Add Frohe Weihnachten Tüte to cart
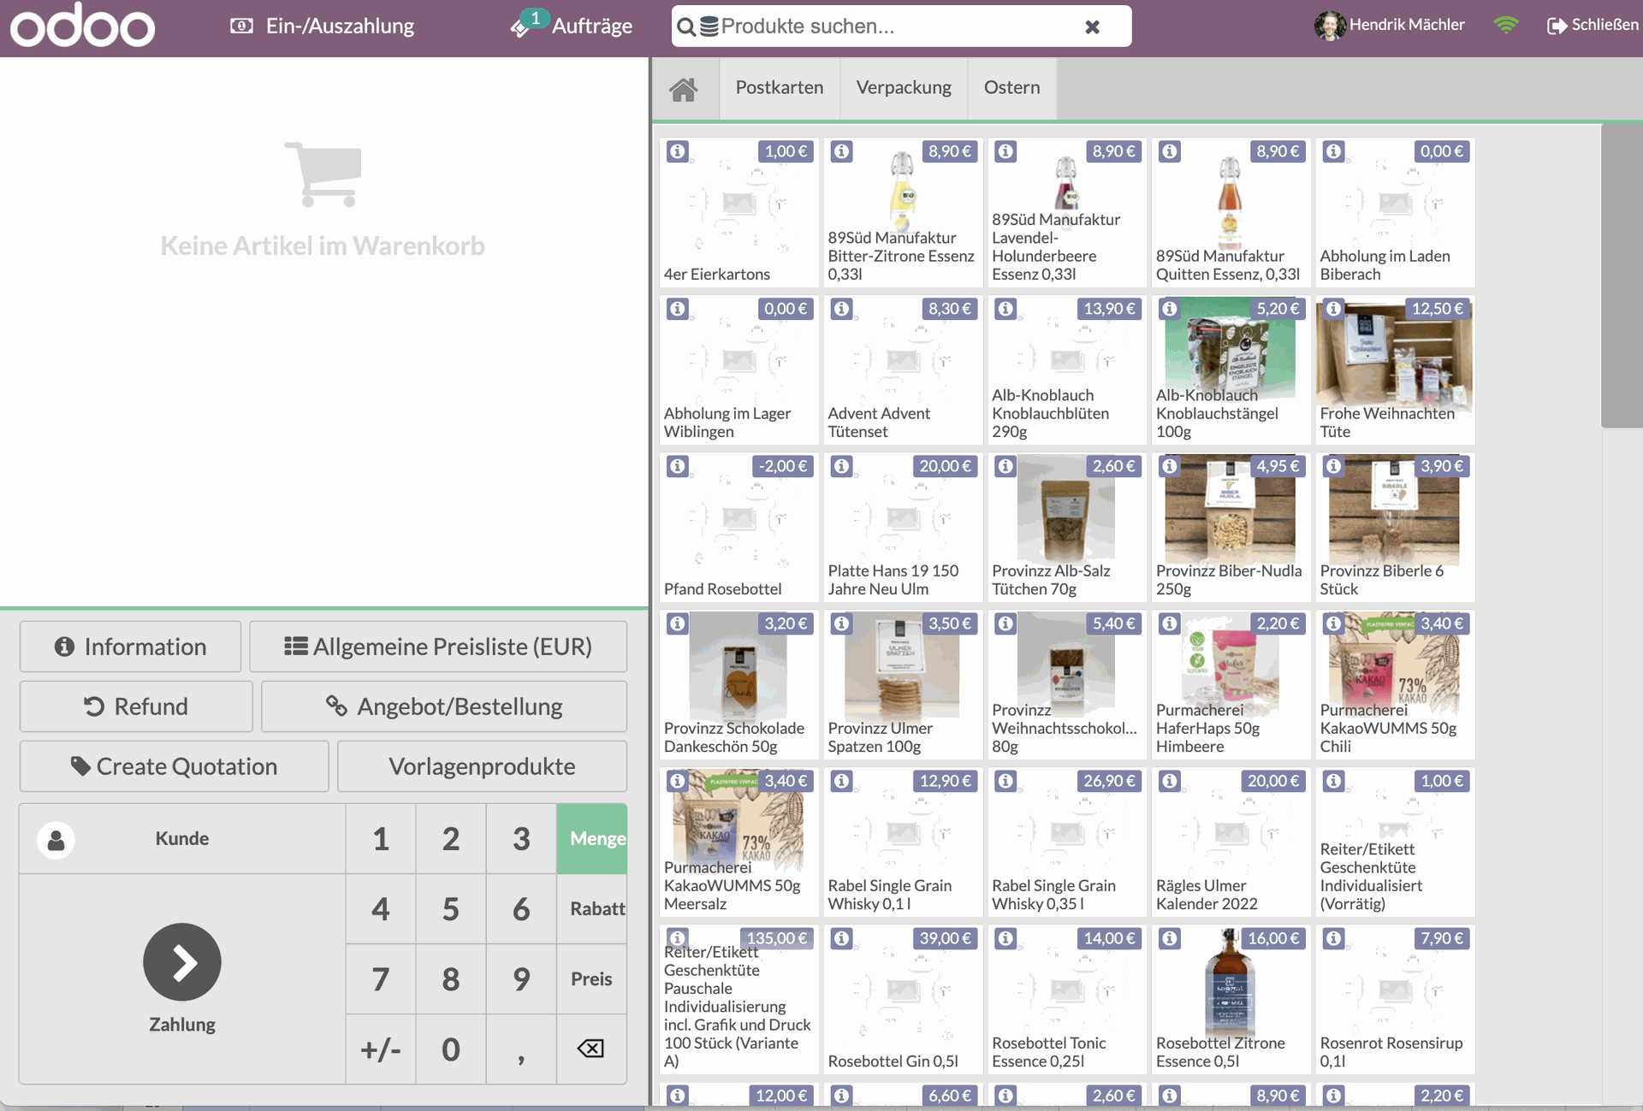Image resolution: width=1643 pixels, height=1111 pixels. click(x=1395, y=370)
